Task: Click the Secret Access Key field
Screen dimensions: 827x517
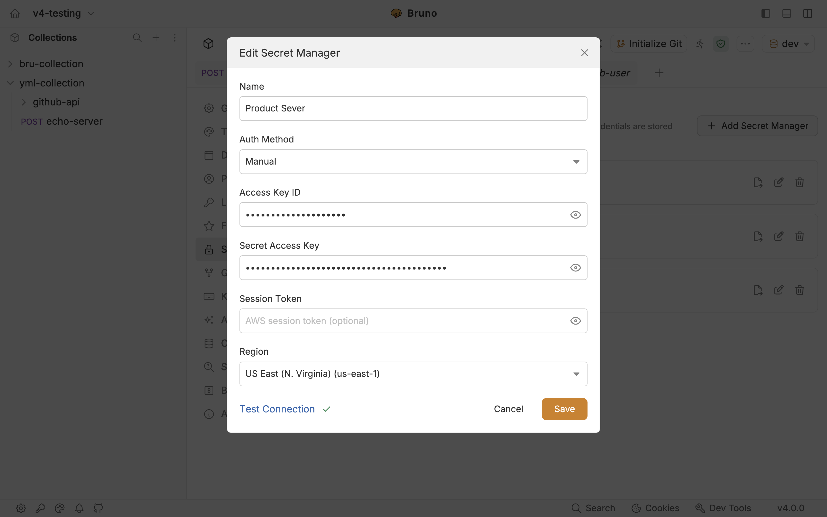Action: click(413, 268)
